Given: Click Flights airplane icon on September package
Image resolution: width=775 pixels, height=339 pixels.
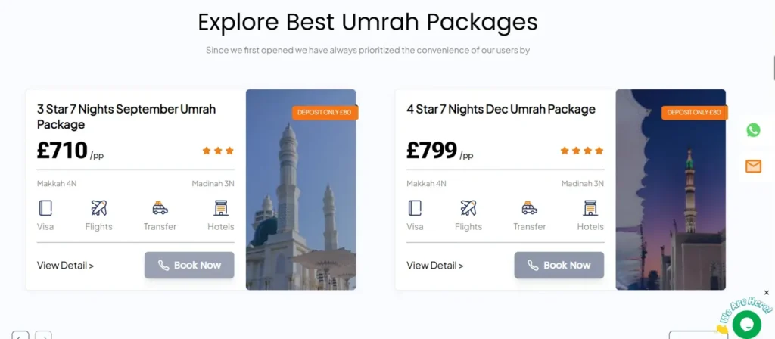Looking at the screenshot, I should [x=99, y=208].
